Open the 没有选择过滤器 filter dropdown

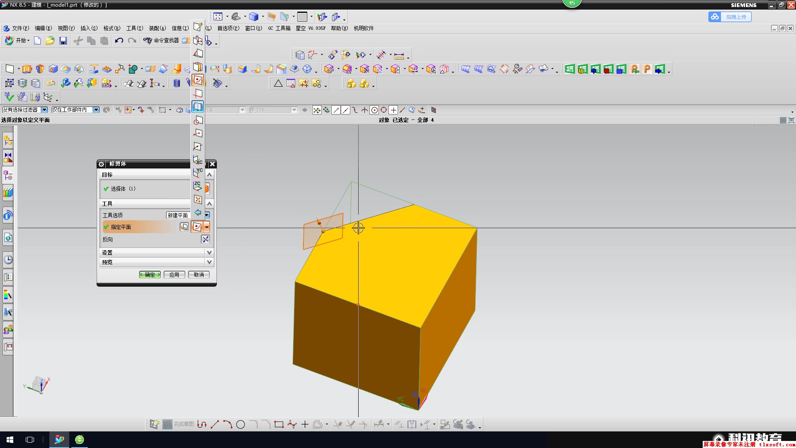(x=44, y=110)
